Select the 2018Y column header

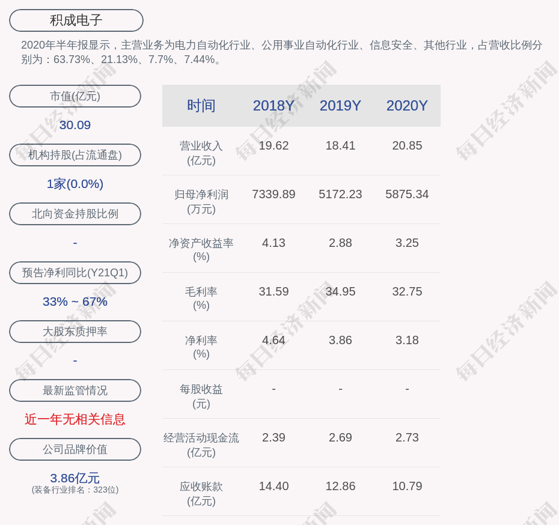pyautogui.click(x=274, y=106)
